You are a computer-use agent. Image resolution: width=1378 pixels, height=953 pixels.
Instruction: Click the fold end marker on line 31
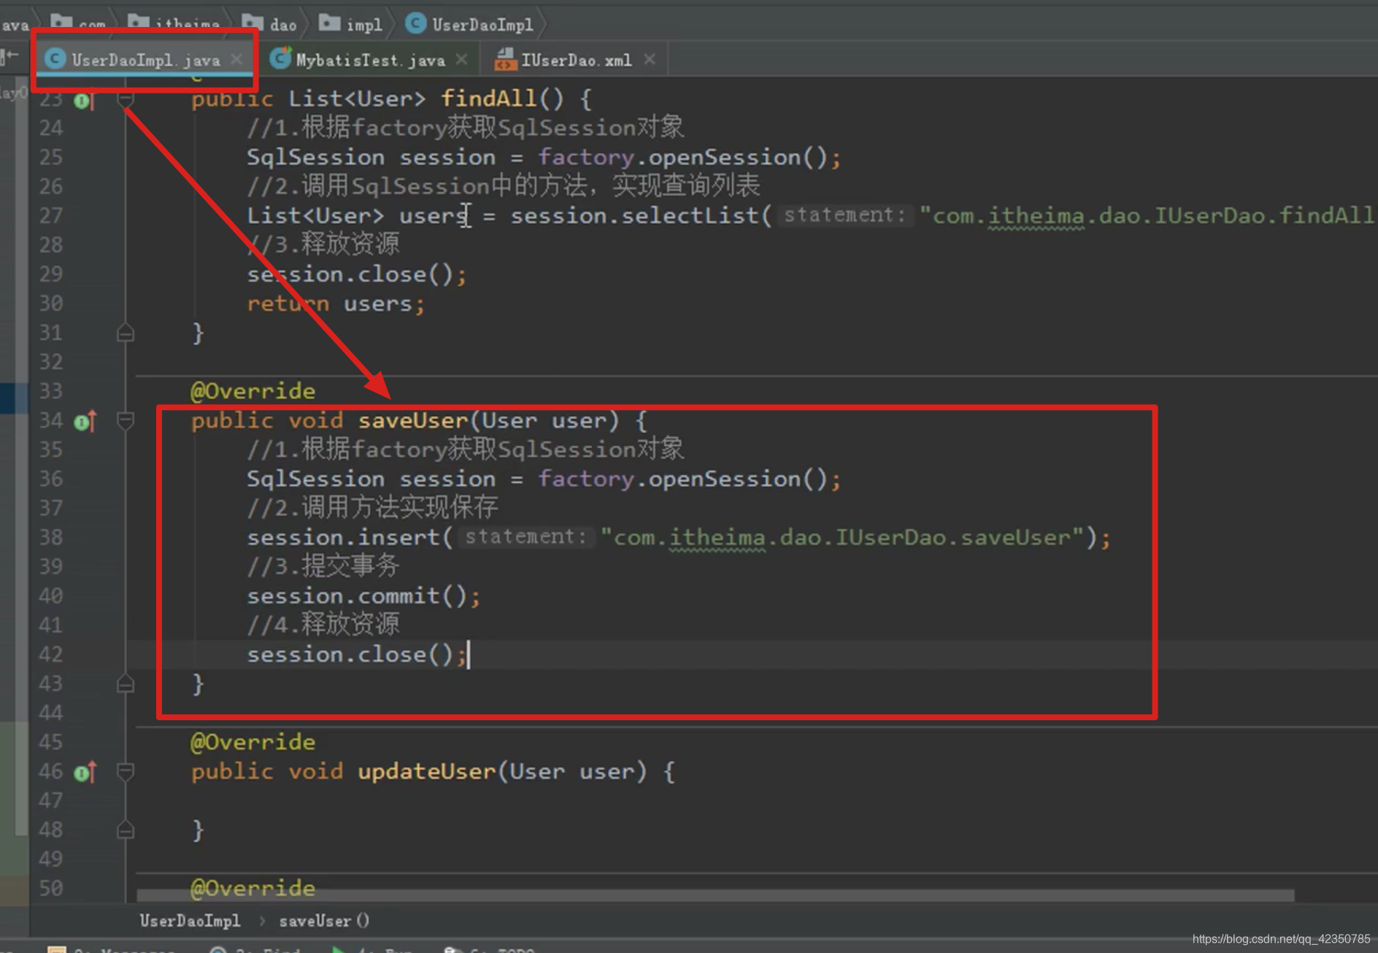(126, 333)
